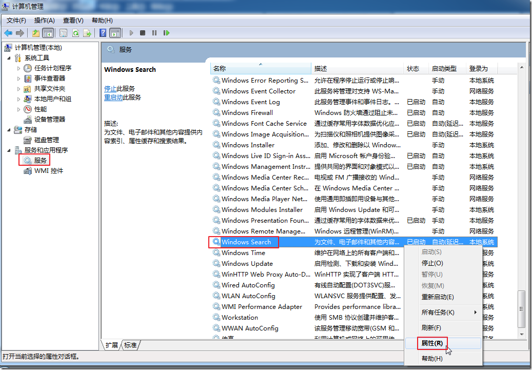Open the 查看(V) menu
Viewport: 532px width, 370px height.
[73, 21]
